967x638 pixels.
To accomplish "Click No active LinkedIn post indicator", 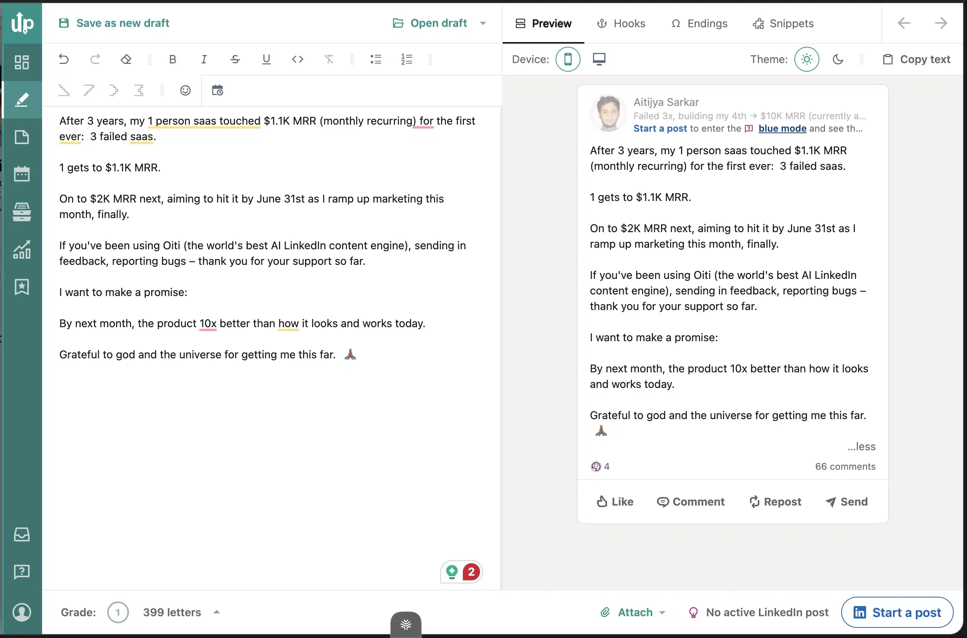I will tap(758, 612).
